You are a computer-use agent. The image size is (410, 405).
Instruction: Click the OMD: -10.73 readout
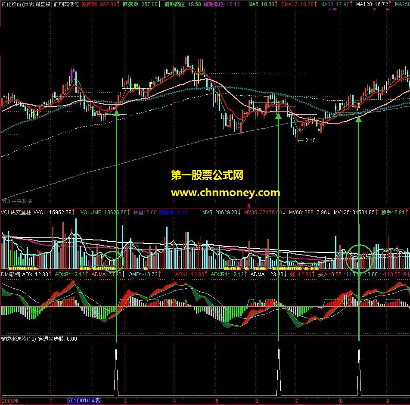pos(143,274)
